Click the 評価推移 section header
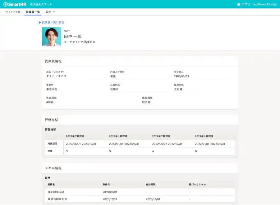Image resolution: width=280 pixels, height=205 pixels. tap(53, 120)
